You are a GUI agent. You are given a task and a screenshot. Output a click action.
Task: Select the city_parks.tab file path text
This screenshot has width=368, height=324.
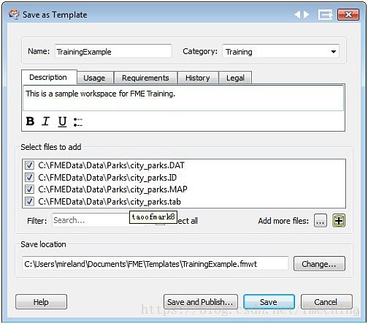point(110,202)
